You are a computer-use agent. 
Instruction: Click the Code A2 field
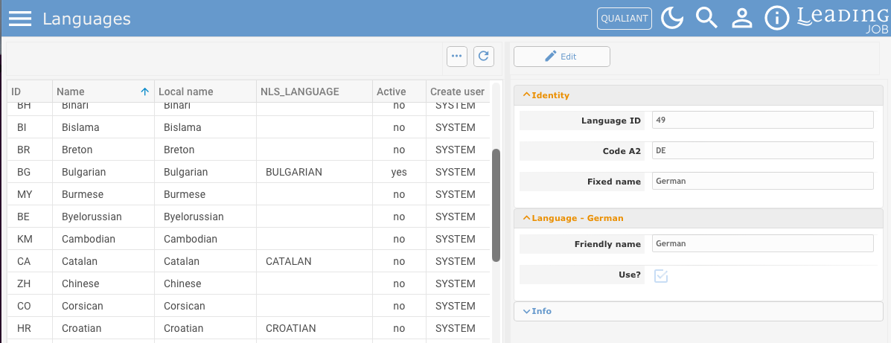pyautogui.click(x=762, y=150)
